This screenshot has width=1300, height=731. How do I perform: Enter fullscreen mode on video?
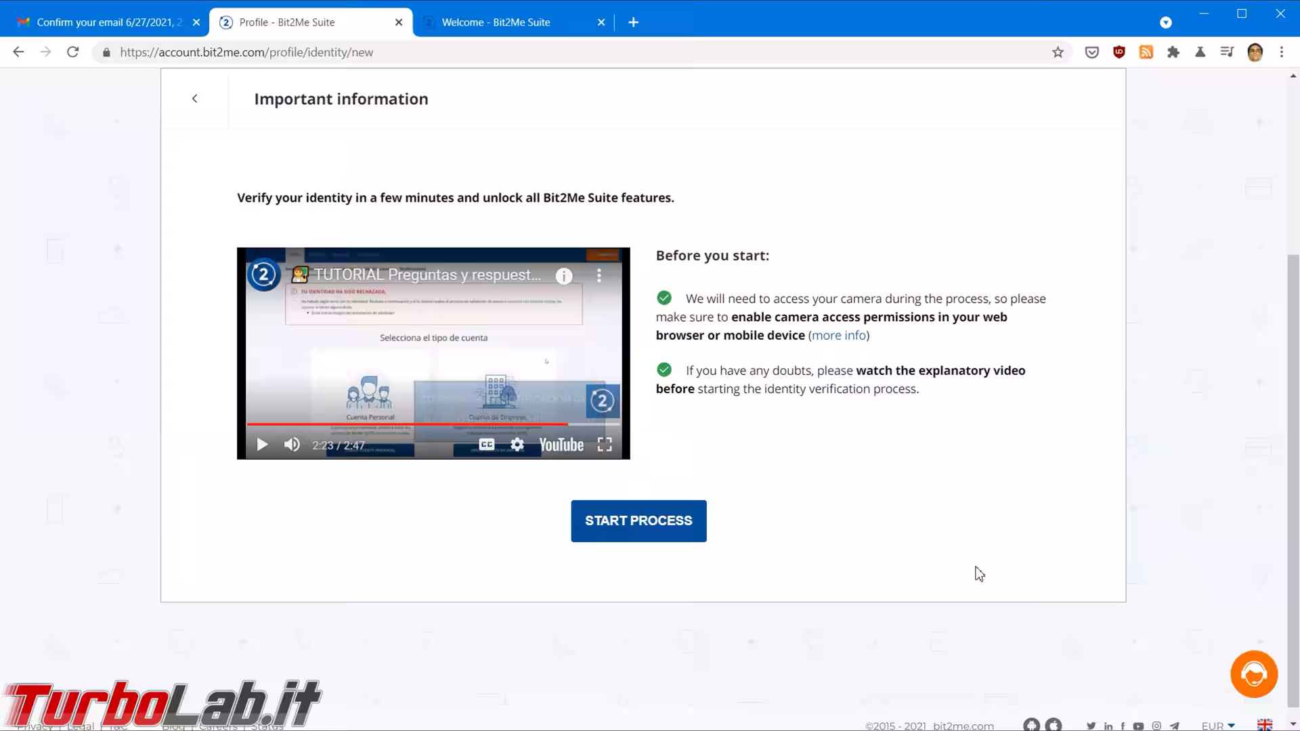pos(605,445)
